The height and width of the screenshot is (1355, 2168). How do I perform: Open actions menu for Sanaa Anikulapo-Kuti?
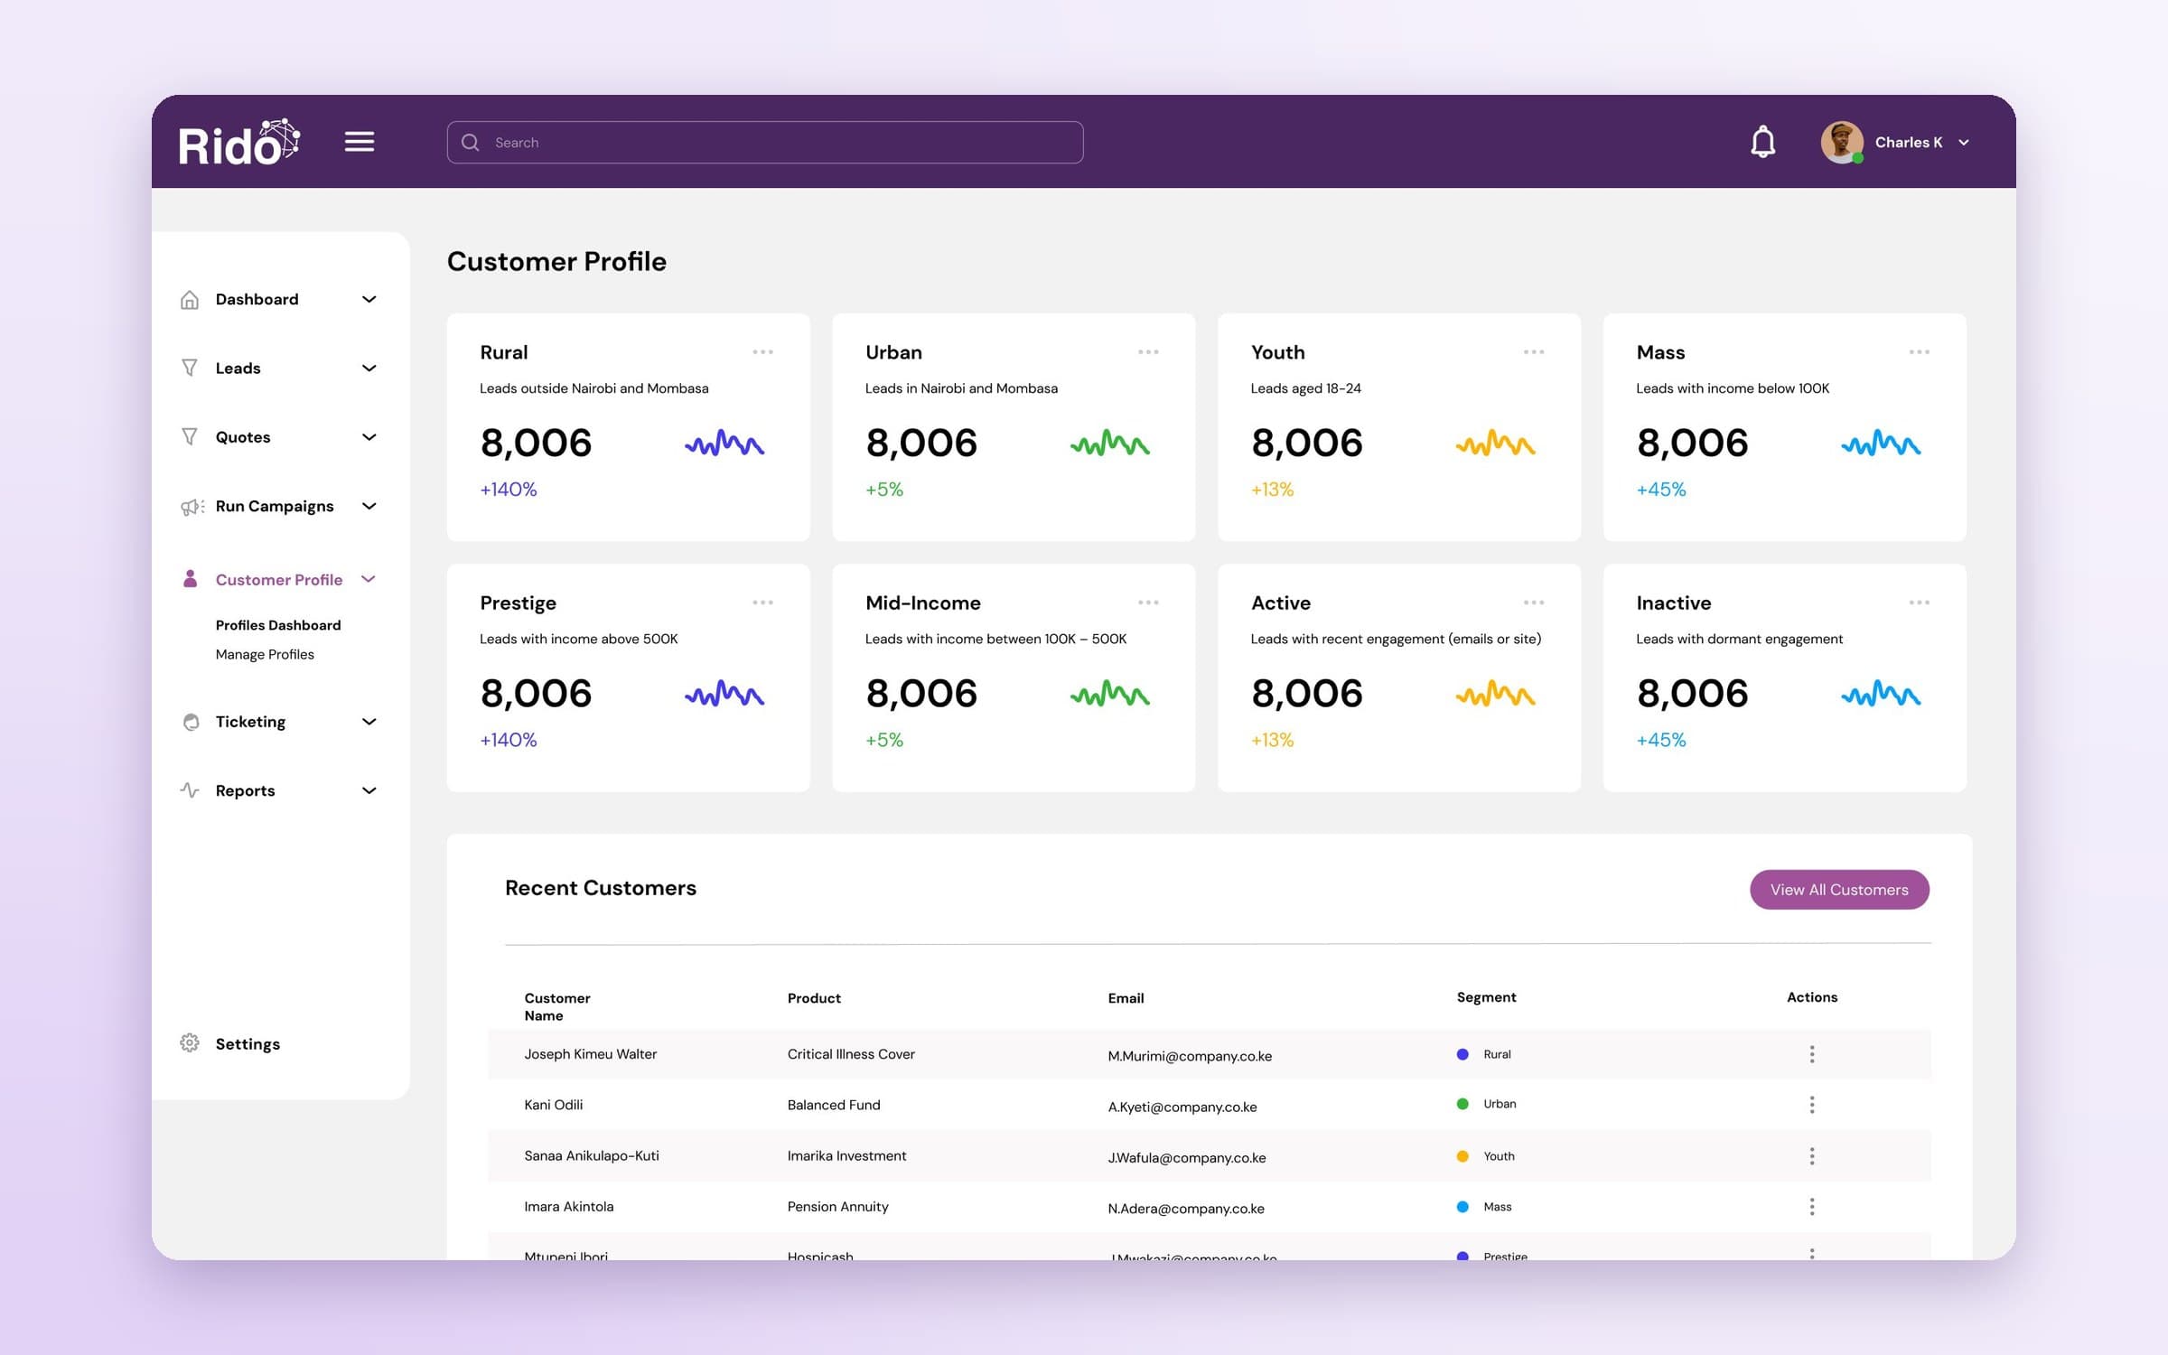point(1812,1156)
